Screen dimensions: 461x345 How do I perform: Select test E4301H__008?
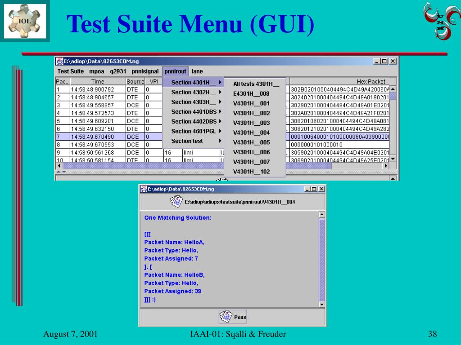(x=255, y=93)
